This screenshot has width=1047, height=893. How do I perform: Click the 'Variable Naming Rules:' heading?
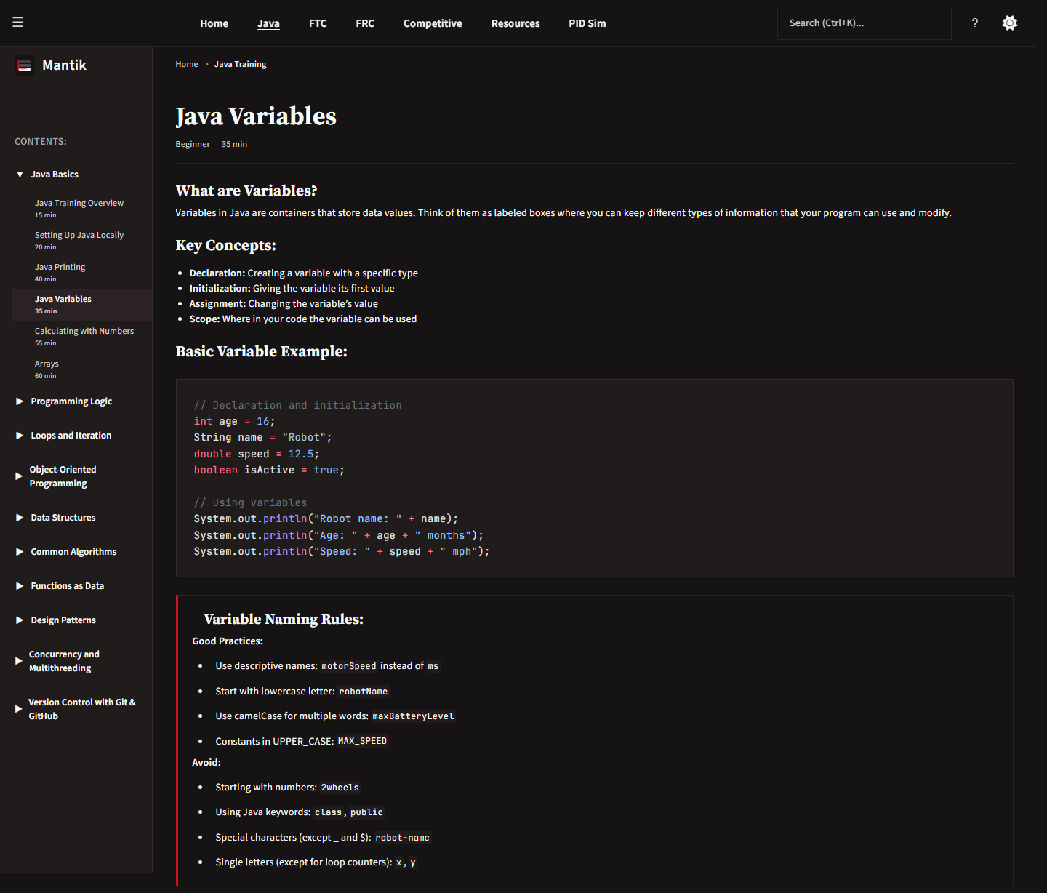[284, 619]
